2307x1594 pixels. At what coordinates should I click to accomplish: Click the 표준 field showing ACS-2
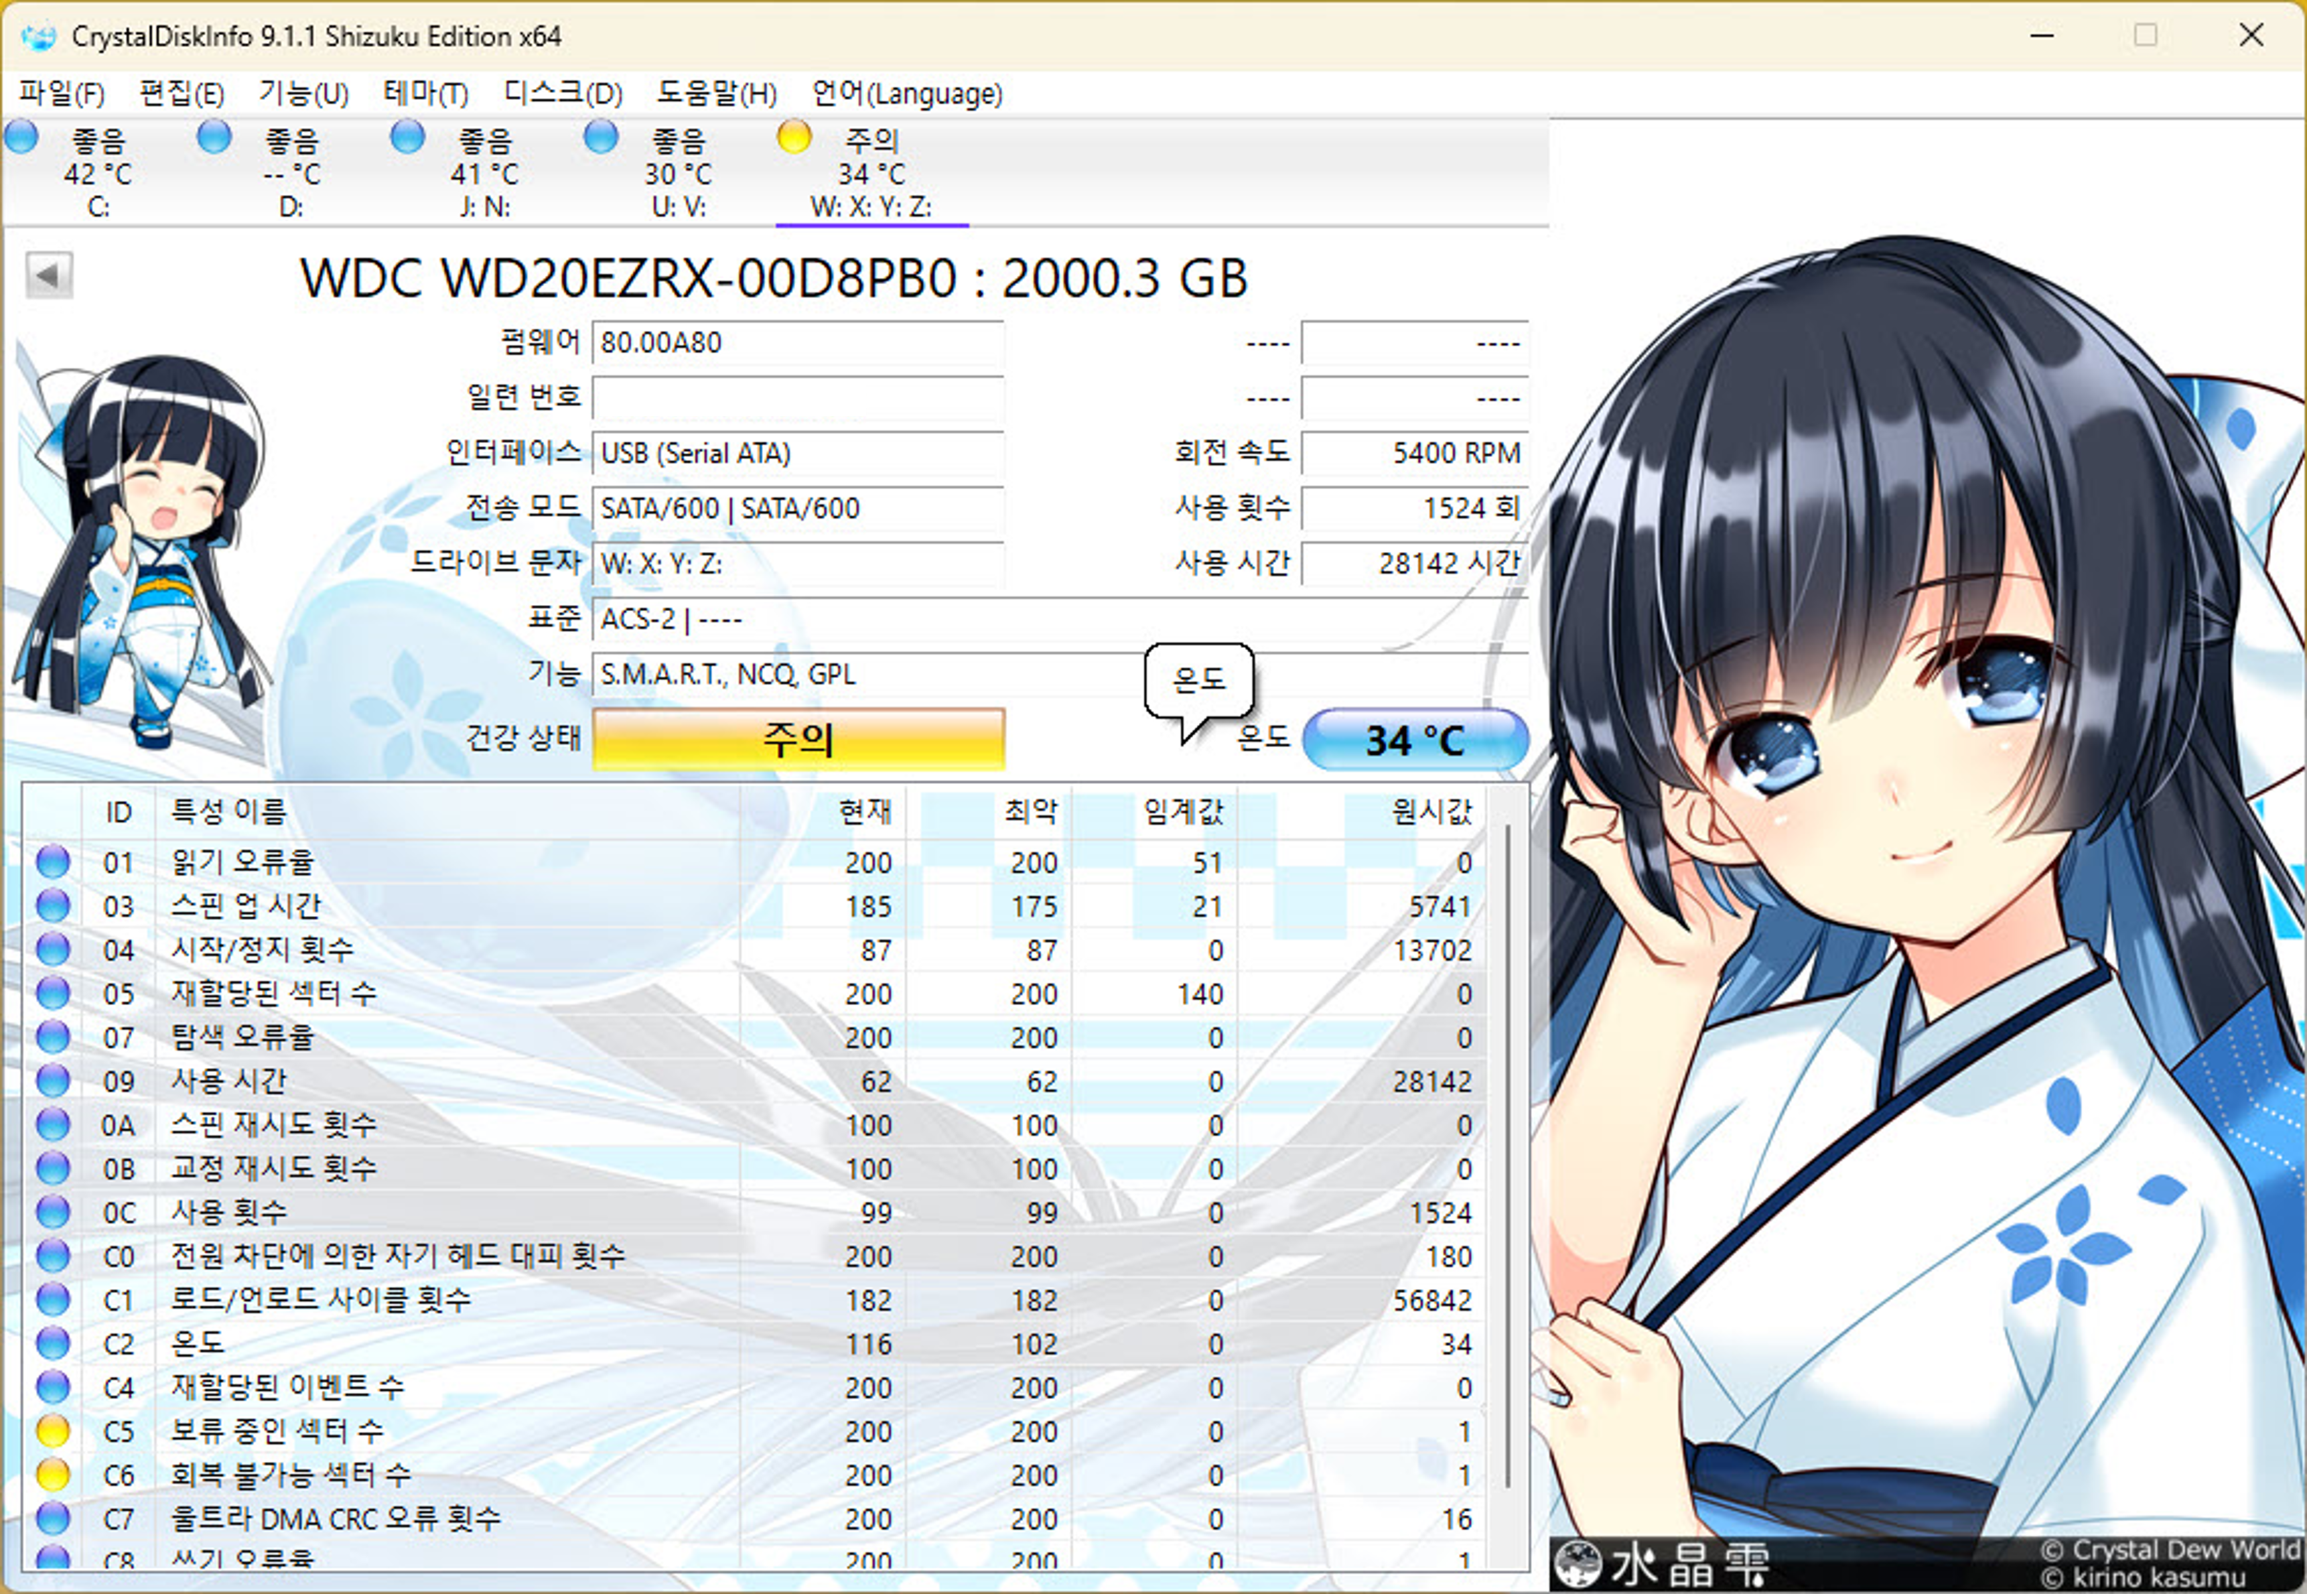coord(1061,619)
